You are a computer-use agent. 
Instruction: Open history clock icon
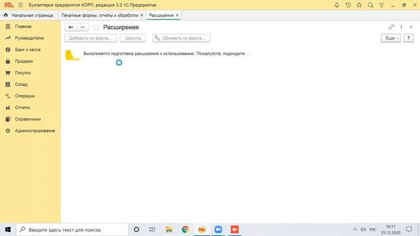[x=348, y=5]
